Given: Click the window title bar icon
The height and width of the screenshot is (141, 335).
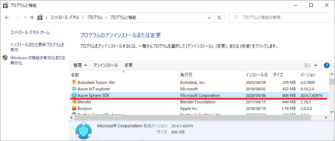Looking at the screenshot, I should (6, 5).
